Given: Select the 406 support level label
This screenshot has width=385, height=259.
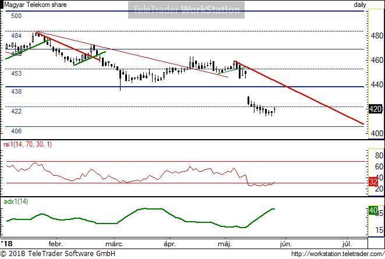Looking at the screenshot, I should (x=16, y=131).
